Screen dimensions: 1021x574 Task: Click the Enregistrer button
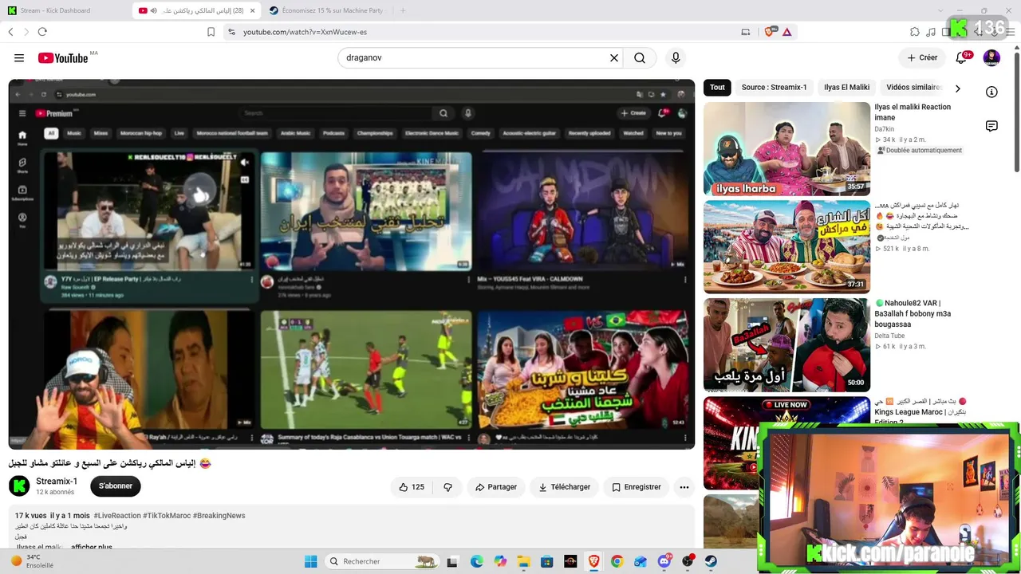tap(636, 487)
